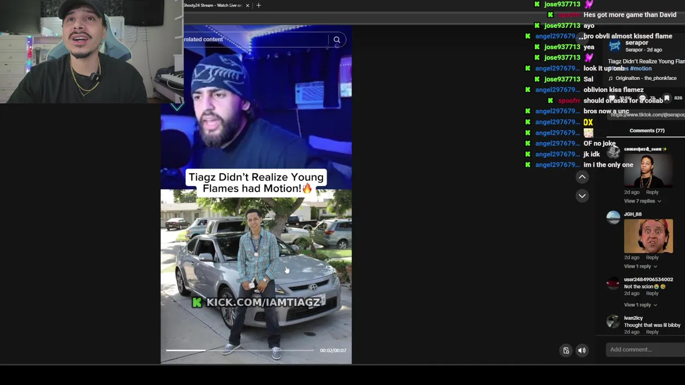
Task: Click the serapor username
Action: pos(637,43)
